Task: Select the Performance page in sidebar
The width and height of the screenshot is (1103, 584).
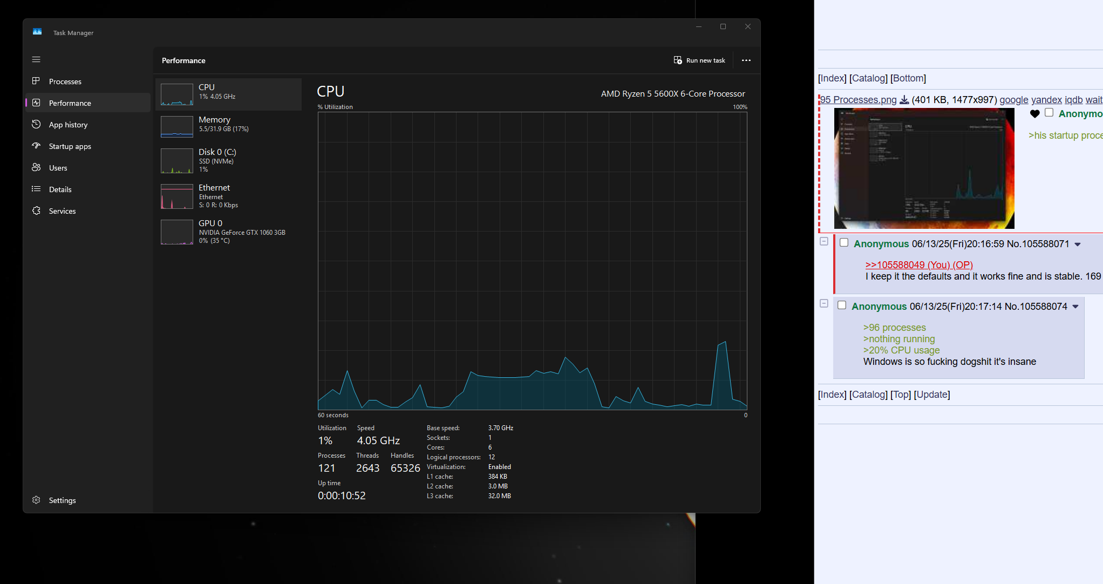Action: click(87, 103)
